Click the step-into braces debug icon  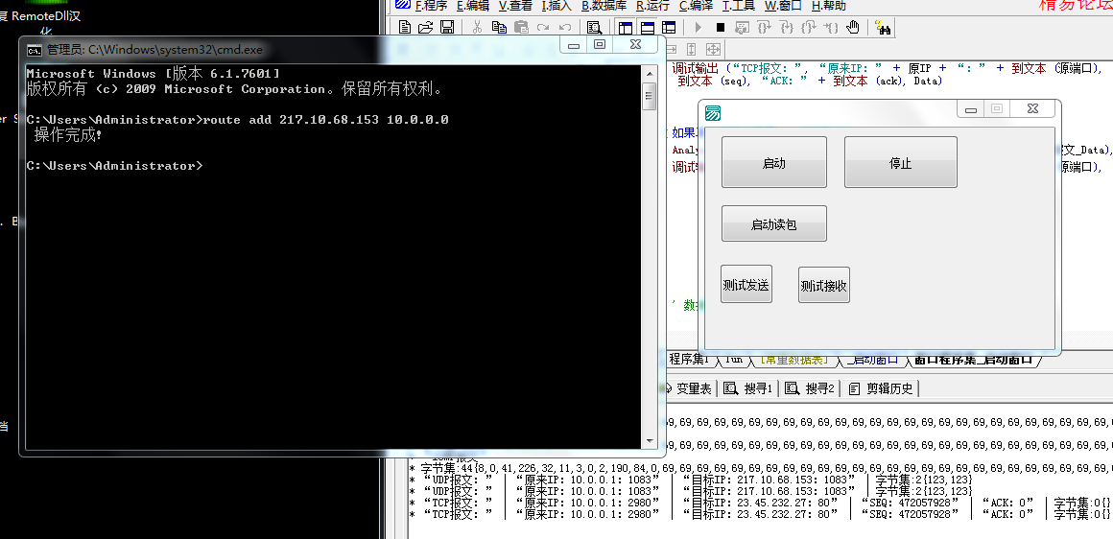[787, 28]
